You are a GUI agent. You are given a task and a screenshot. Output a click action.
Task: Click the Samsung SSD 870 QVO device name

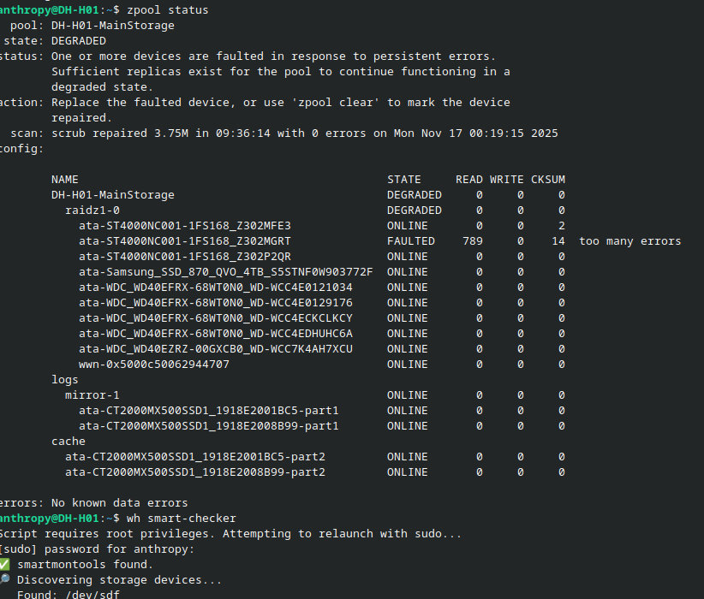click(x=226, y=272)
